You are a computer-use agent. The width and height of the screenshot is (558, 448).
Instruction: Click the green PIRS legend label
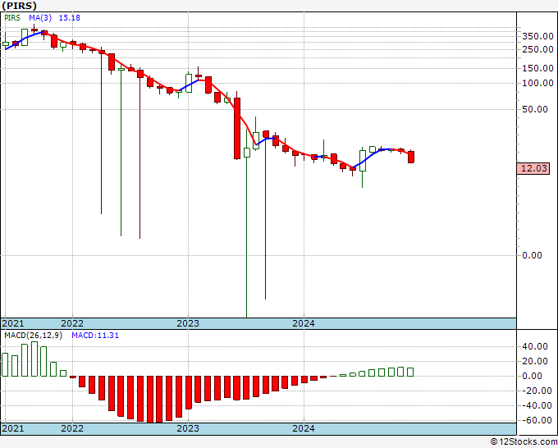[12, 18]
